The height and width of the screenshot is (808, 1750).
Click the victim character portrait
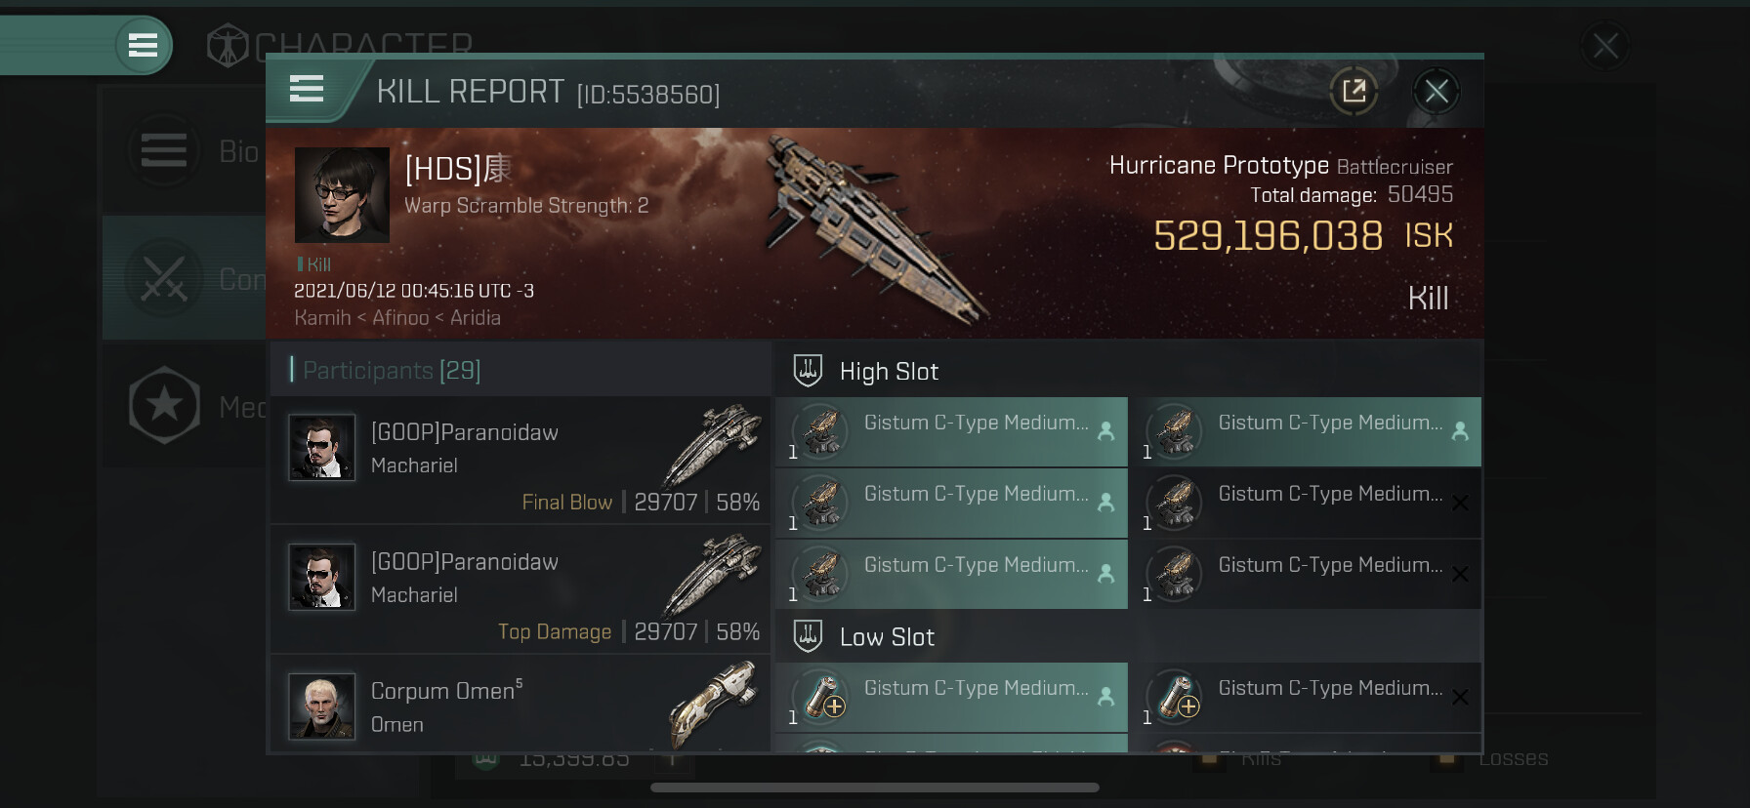point(342,195)
